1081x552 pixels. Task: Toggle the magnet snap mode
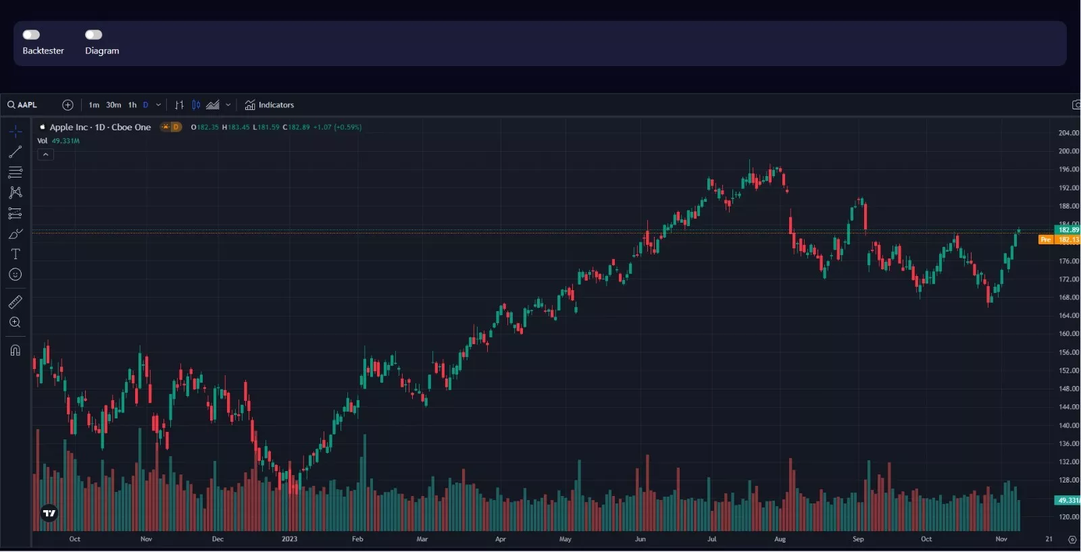pyautogui.click(x=16, y=350)
